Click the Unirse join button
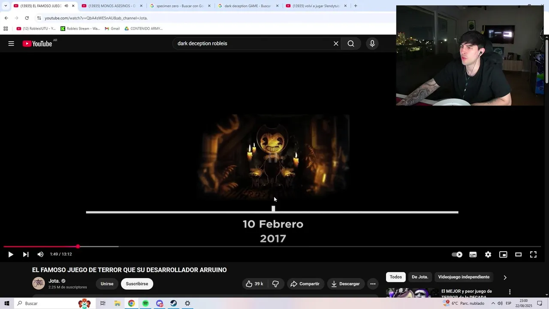549x309 pixels. [107, 284]
